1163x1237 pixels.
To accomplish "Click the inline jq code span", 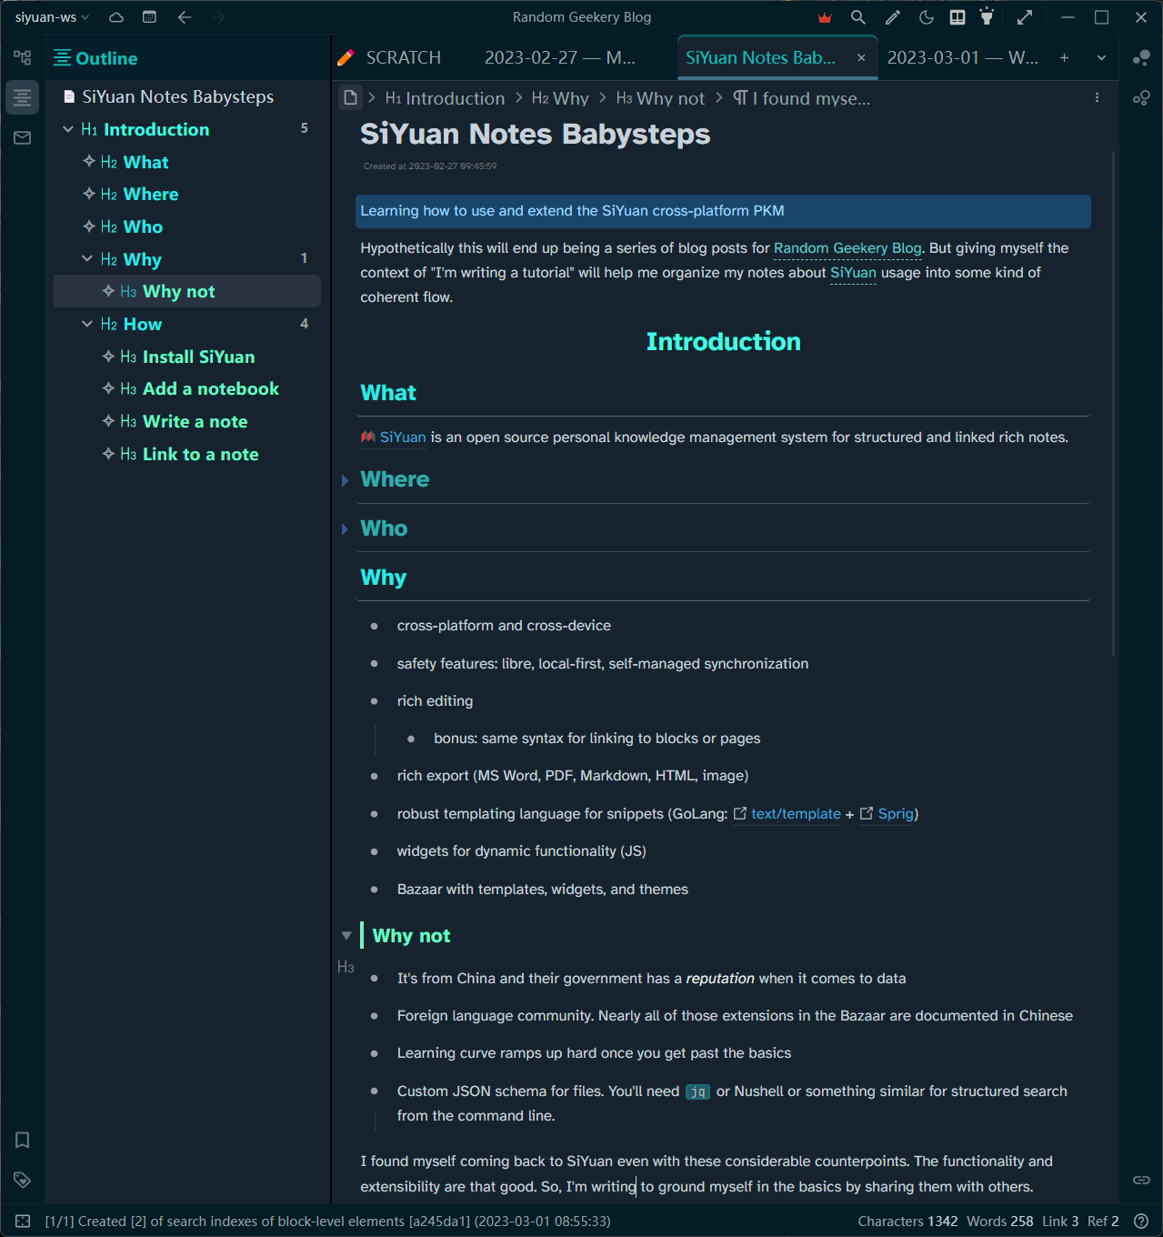I will (697, 1091).
